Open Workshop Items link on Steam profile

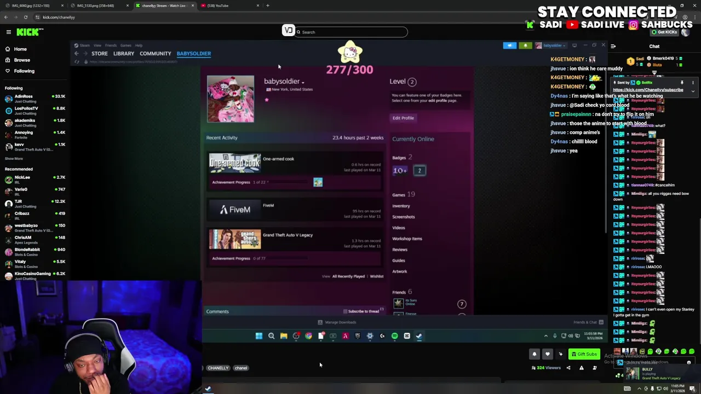coord(407,239)
